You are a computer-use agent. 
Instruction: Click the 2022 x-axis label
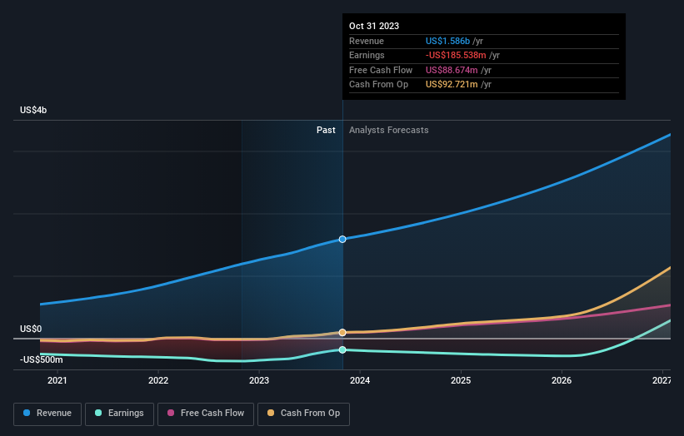click(x=158, y=380)
